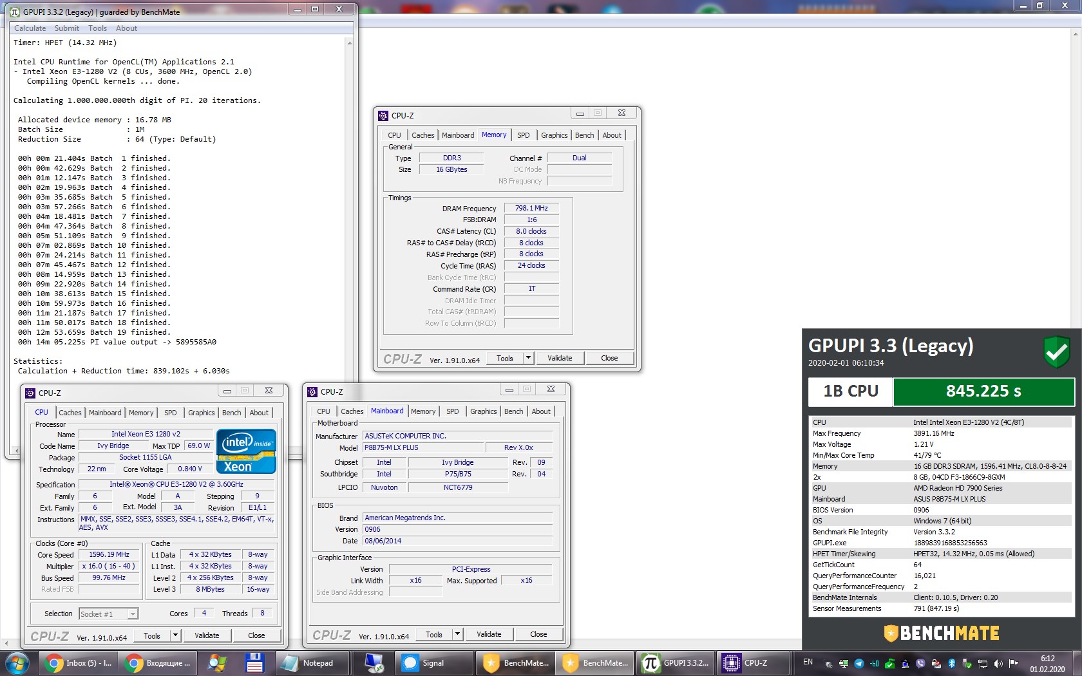The height and width of the screenshot is (676, 1082).
Task: Open Chrome 'Входящие' taskbar item
Action: 157,663
